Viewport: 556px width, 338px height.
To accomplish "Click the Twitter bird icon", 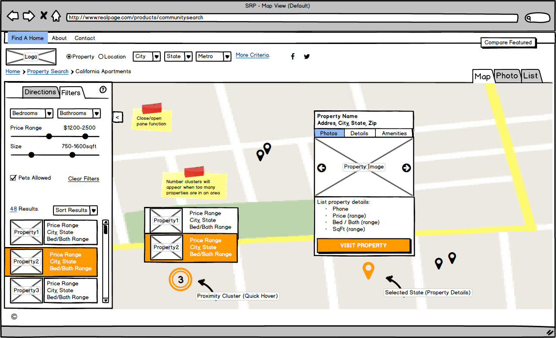I will pos(306,56).
